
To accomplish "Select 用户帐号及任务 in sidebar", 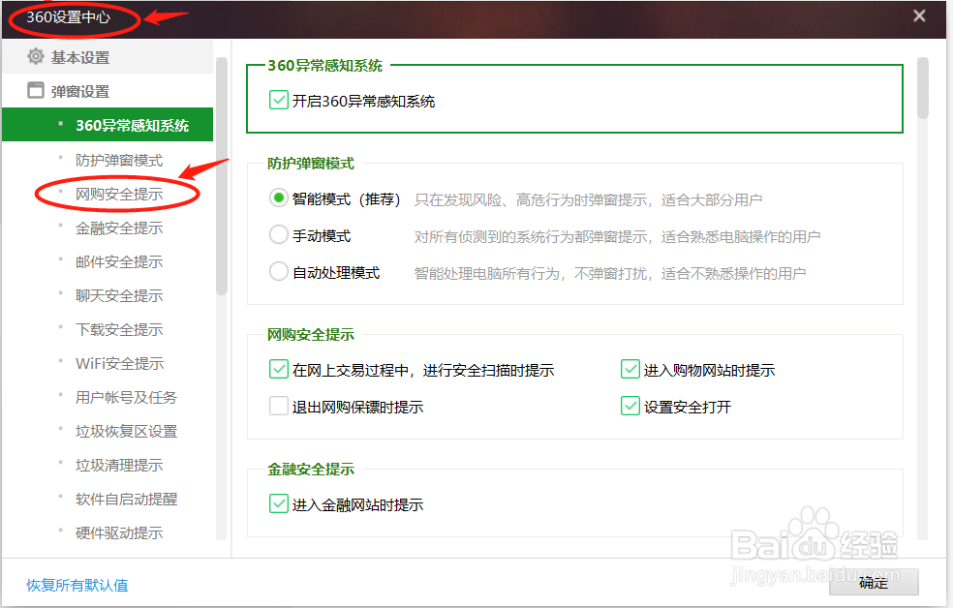I will coord(127,398).
